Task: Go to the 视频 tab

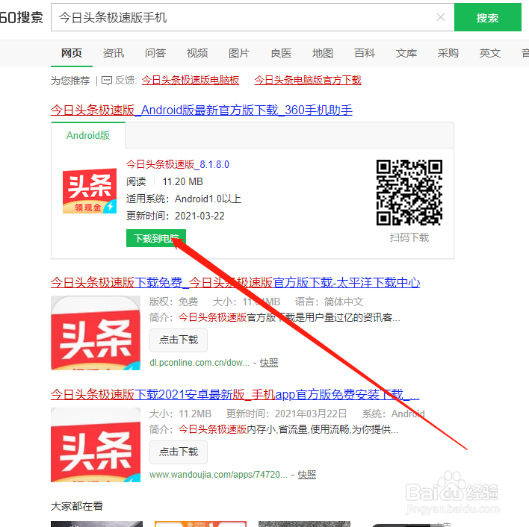Action: click(197, 53)
